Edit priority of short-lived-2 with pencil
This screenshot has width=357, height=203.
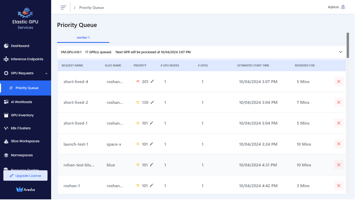point(152,102)
